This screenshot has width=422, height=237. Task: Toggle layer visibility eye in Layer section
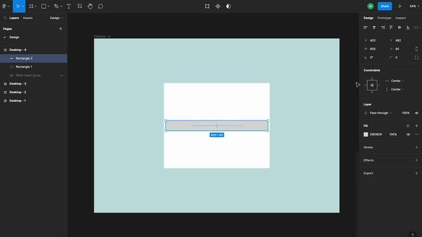[x=416, y=113]
